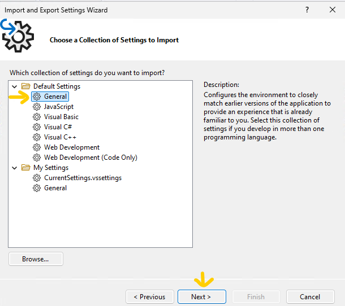The width and height of the screenshot is (345, 306).
Task: Select General under My Settings
Action: pyautogui.click(x=55, y=188)
